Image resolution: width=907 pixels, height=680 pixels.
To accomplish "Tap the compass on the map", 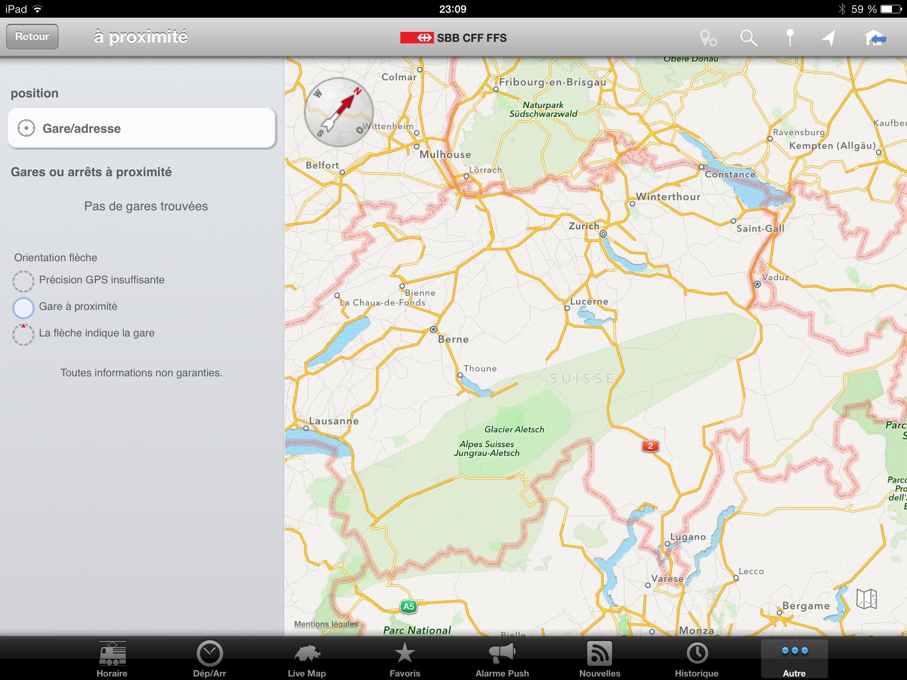I will pos(339,112).
